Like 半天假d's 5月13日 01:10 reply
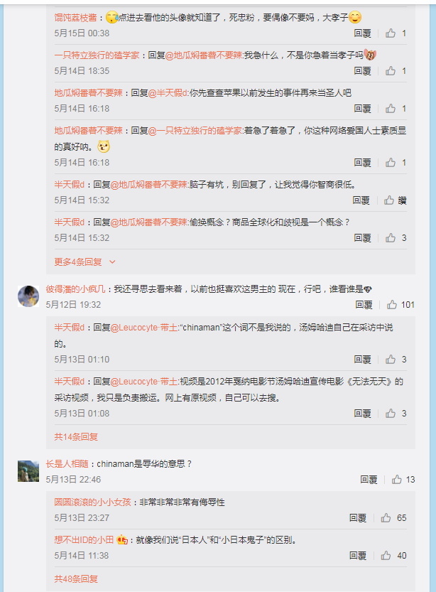The width and height of the screenshot is (436, 592). [x=391, y=360]
